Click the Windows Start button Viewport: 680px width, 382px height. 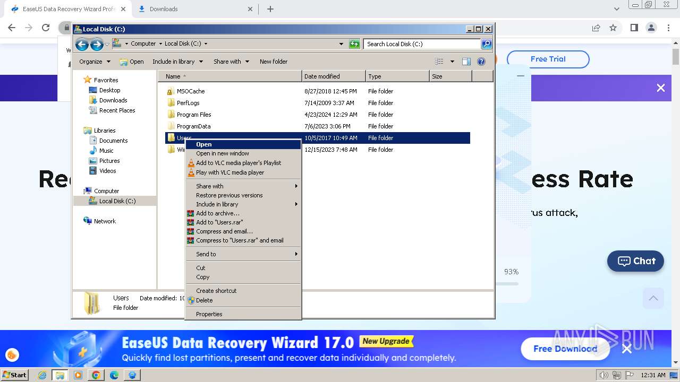14,375
